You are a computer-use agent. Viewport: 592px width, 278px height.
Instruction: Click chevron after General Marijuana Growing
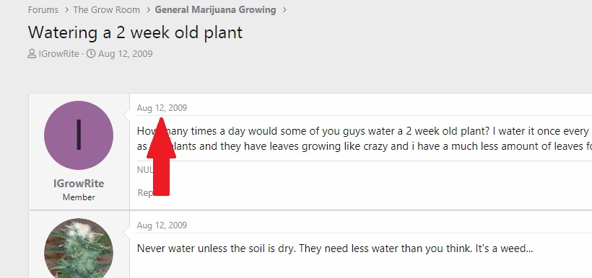pyautogui.click(x=284, y=10)
